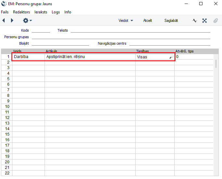Click the expand window arrows icon
This screenshot has height=179, width=222.
(x=204, y=21)
